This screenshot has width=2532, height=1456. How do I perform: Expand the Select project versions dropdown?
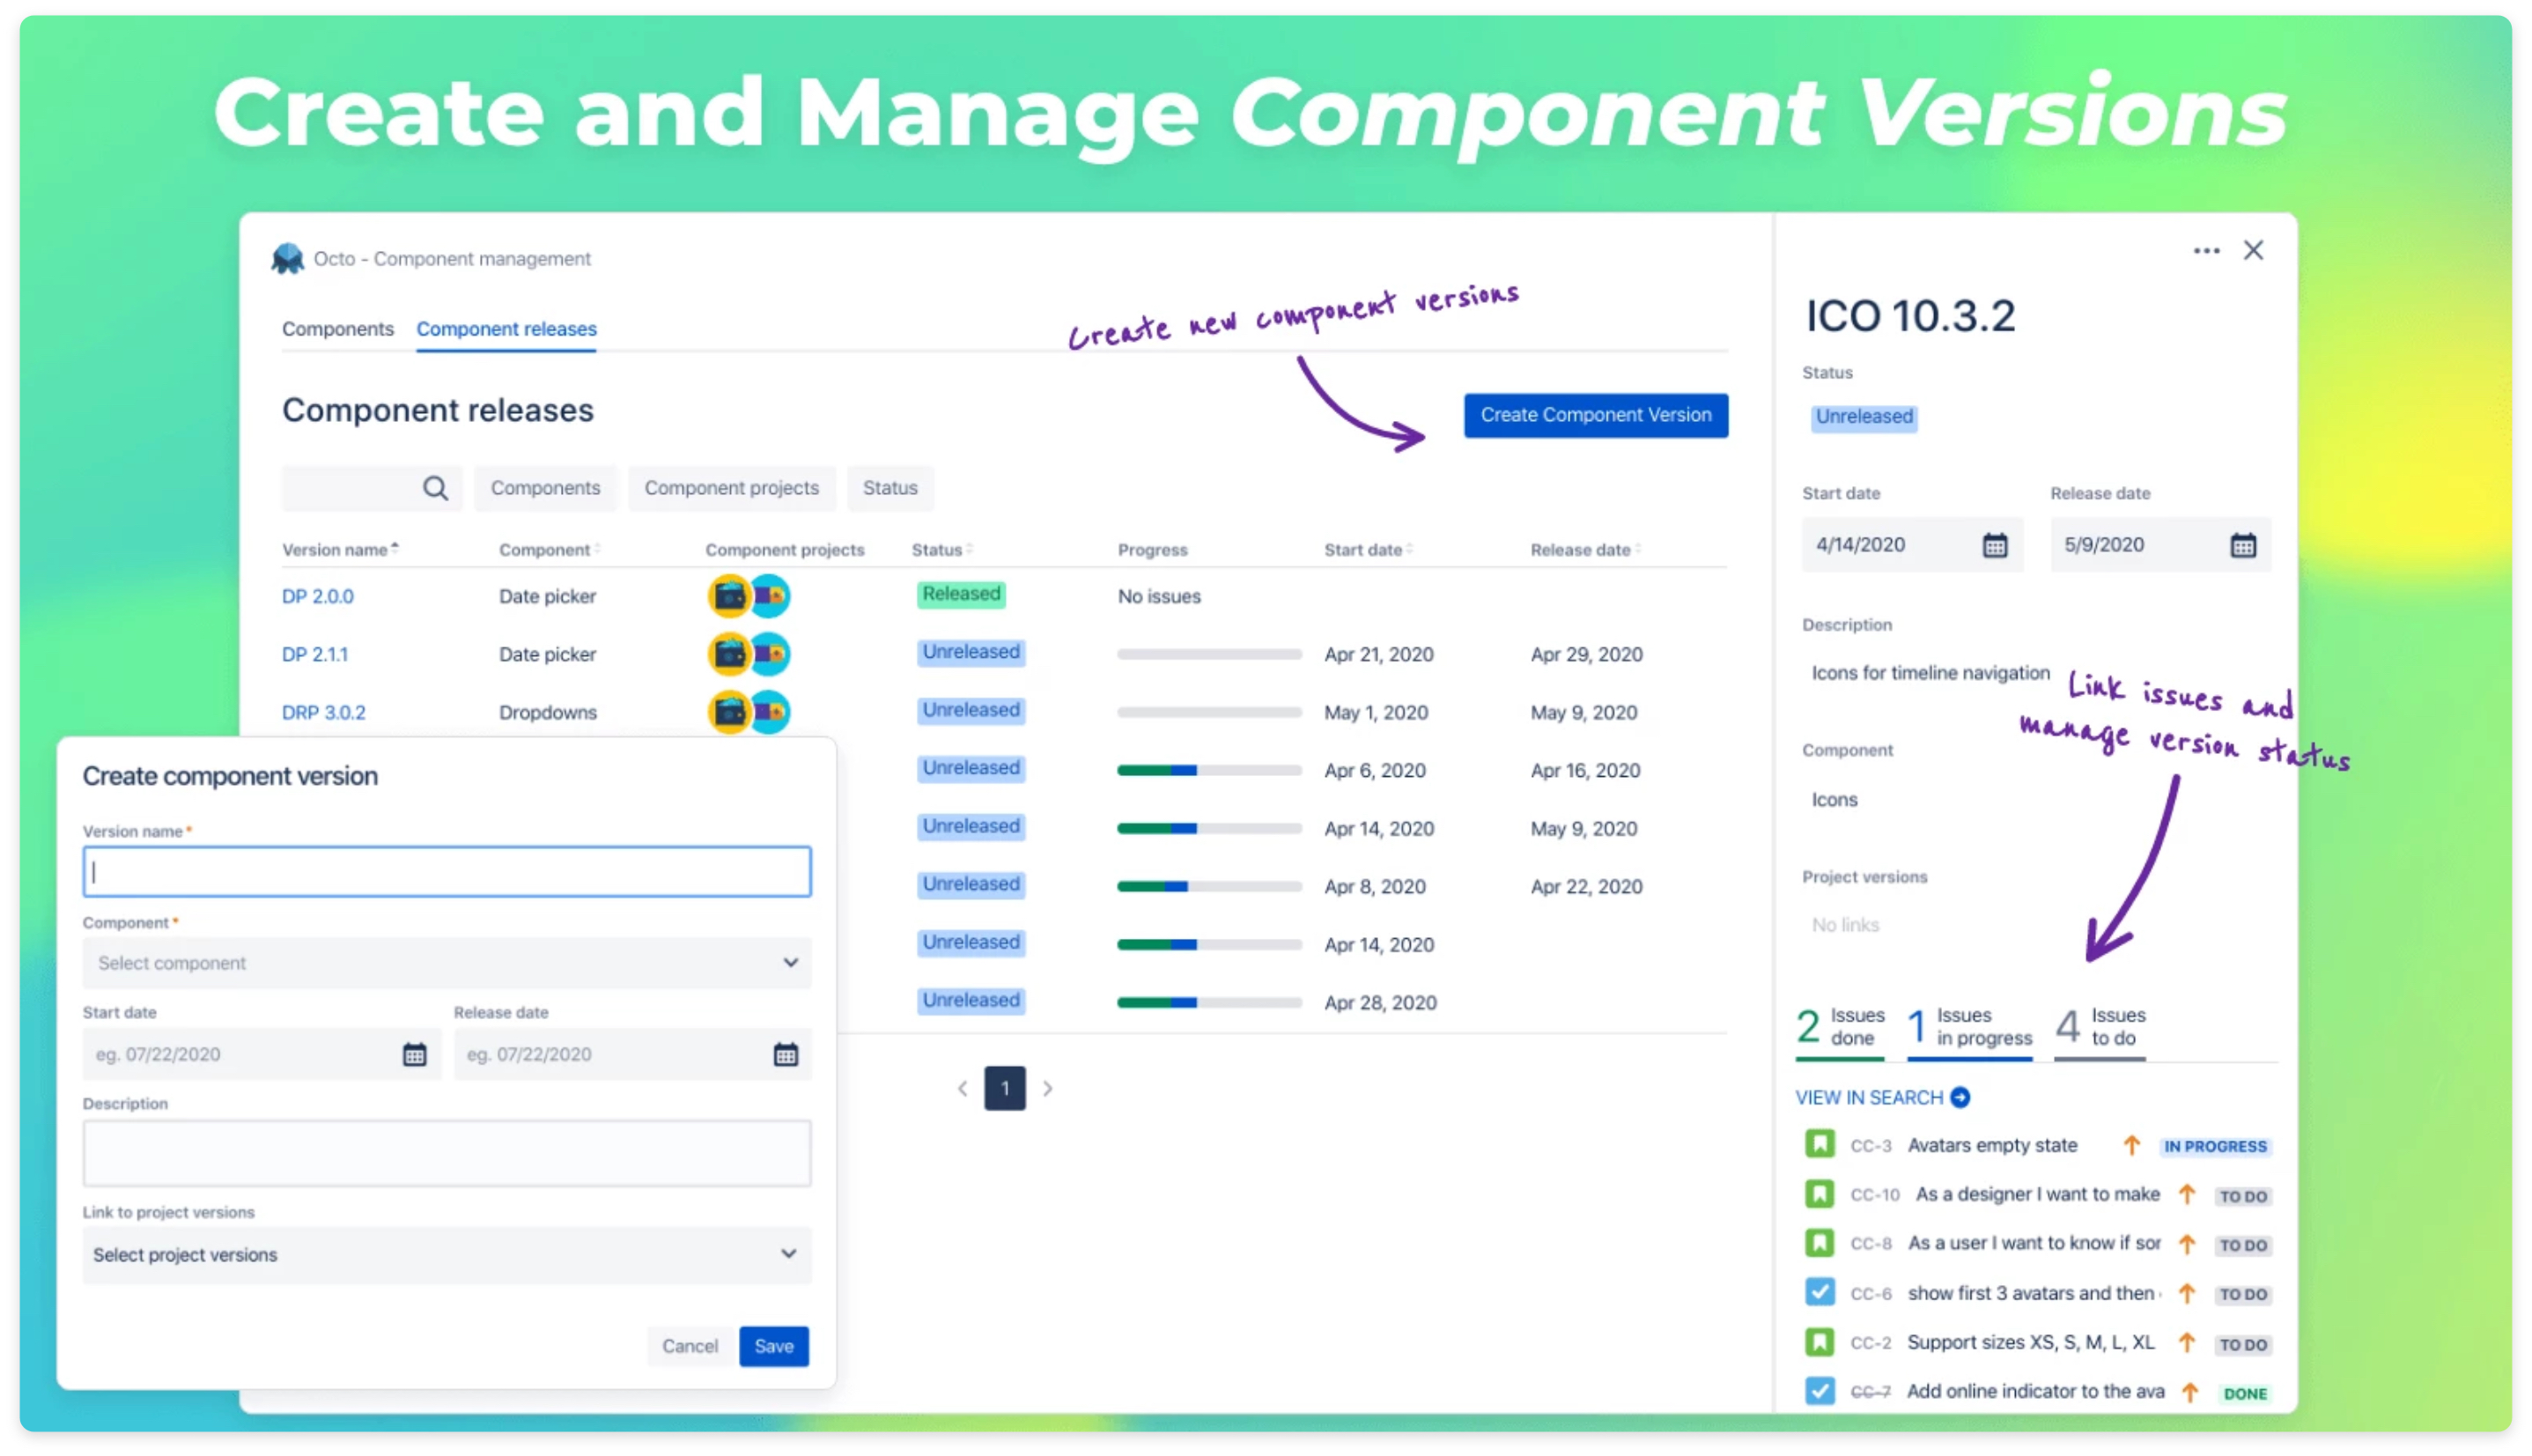click(446, 1254)
